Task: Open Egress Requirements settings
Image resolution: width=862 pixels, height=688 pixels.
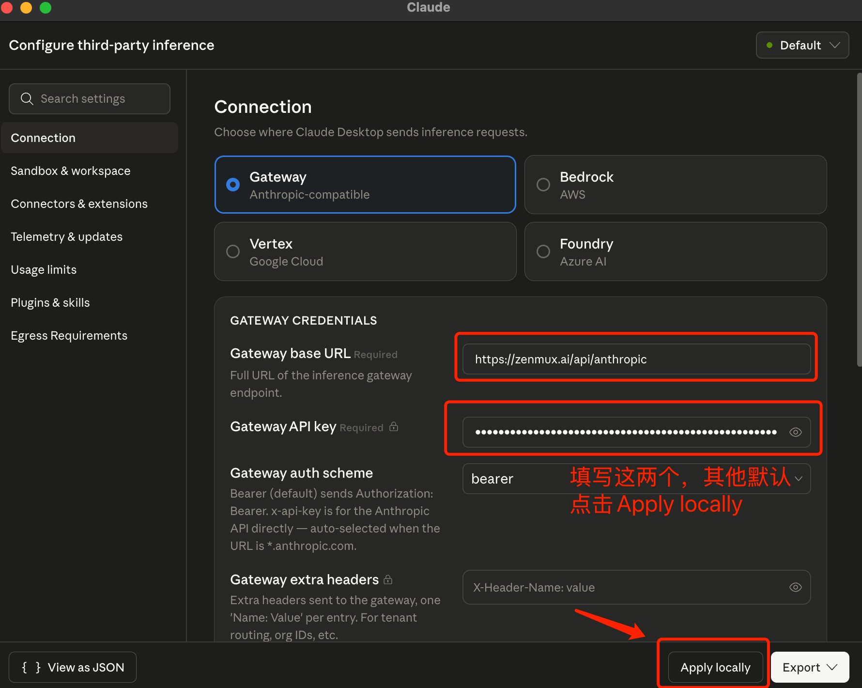Action: point(90,335)
